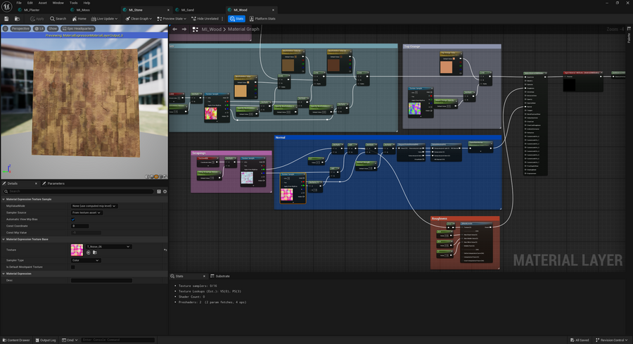Enable Is Default Meshpaint Texture checkbox

(73, 267)
